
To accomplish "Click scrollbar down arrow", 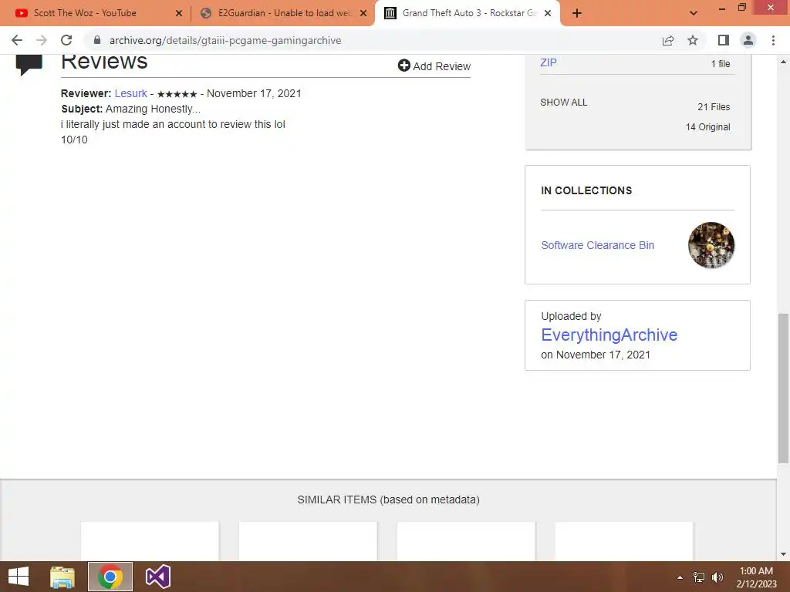I will (x=783, y=554).
